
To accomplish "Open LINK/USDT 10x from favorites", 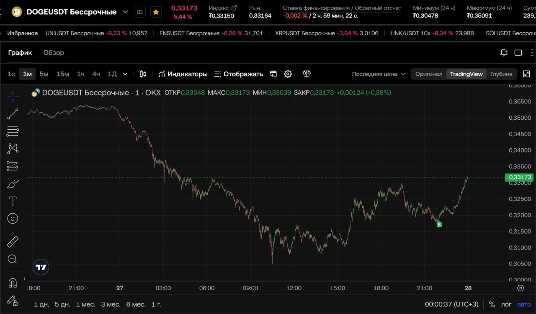I will pyautogui.click(x=432, y=33).
